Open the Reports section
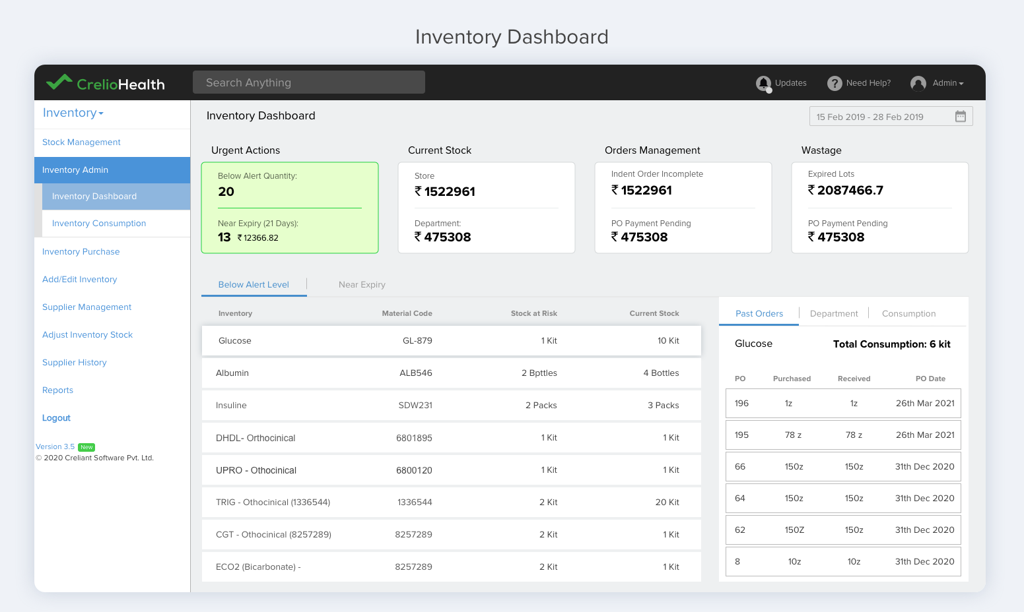This screenshot has width=1024, height=612. (57, 390)
